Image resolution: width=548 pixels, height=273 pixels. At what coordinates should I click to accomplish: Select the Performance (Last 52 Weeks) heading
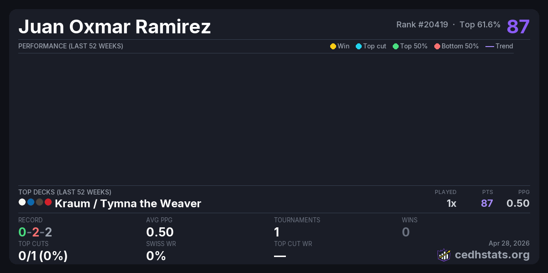tap(71, 46)
